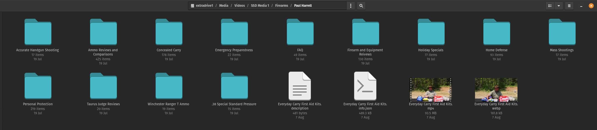This screenshot has width=597, height=130.
Task: Navigate to extradrive1 in the path bar
Action: coord(204,5)
